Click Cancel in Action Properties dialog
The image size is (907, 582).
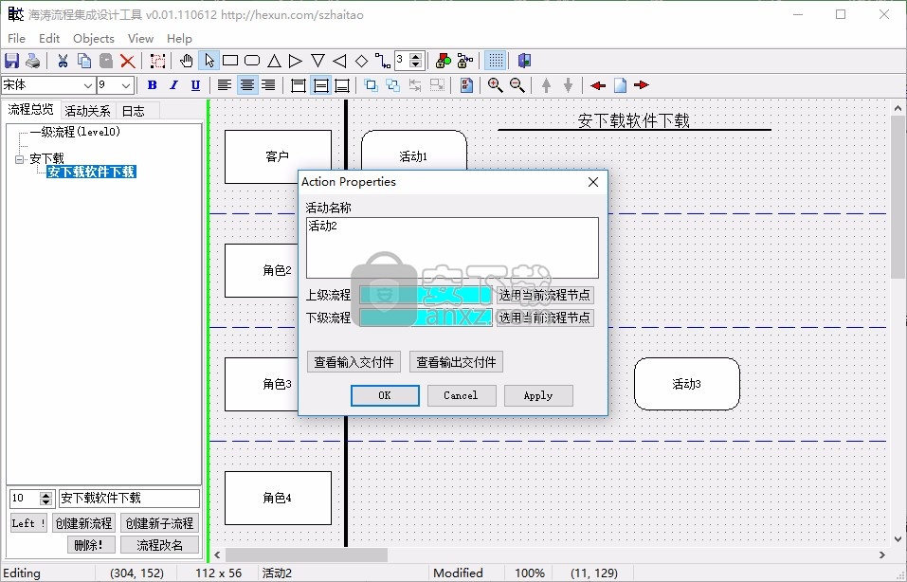tap(461, 395)
